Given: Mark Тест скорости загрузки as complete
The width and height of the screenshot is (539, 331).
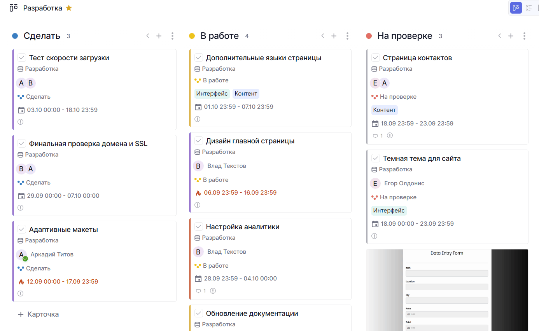Looking at the screenshot, I should coord(22,58).
